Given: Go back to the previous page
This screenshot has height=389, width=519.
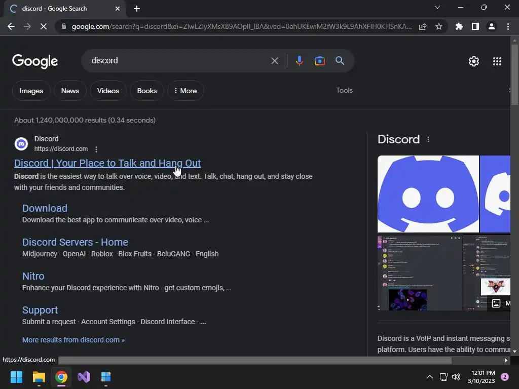Looking at the screenshot, I should pyautogui.click(x=11, y=26).
